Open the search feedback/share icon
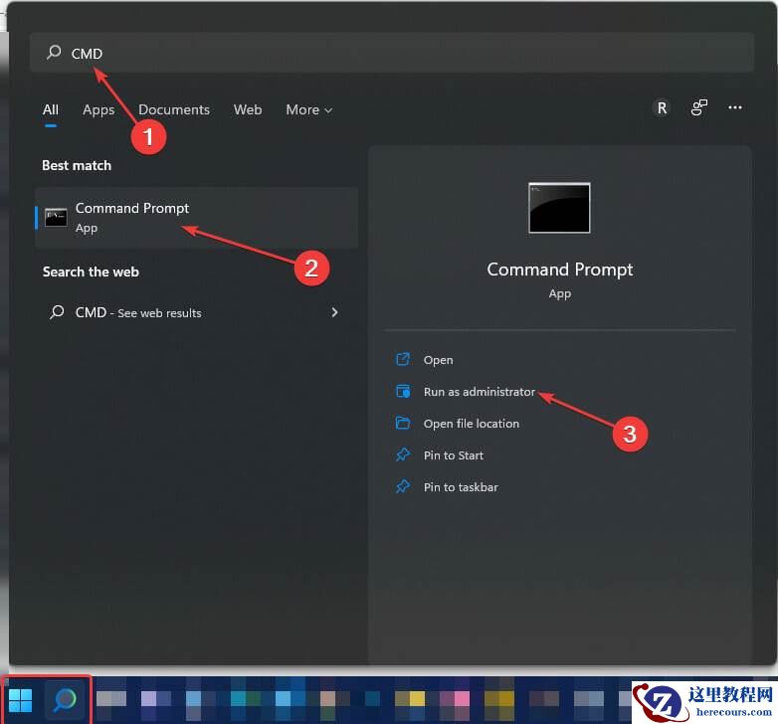 [698, 107]
